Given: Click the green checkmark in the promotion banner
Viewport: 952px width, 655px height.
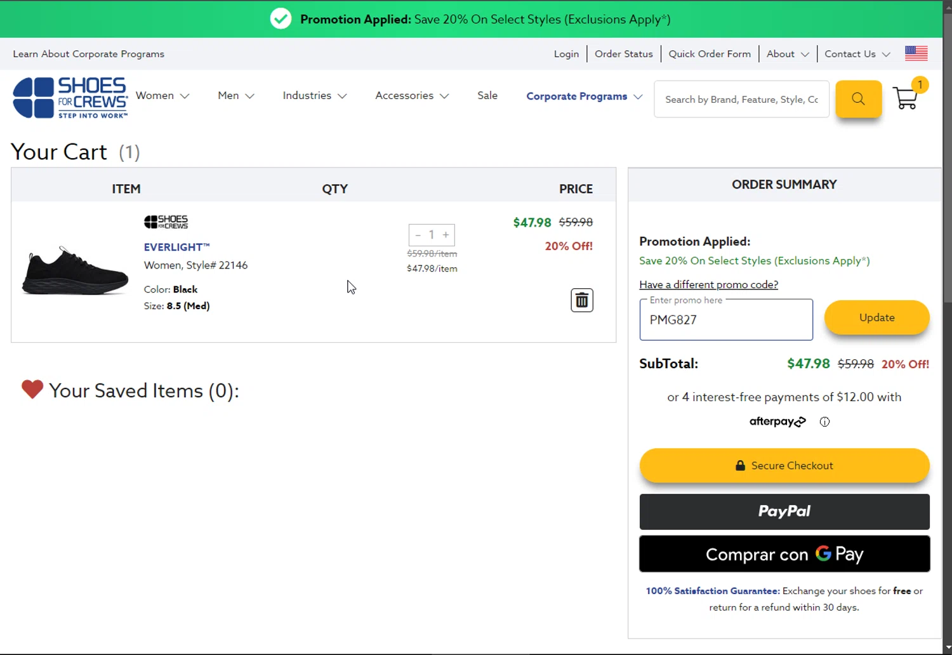Looking at the screenshot, I should pyautogui.click(x=281, y=19).
